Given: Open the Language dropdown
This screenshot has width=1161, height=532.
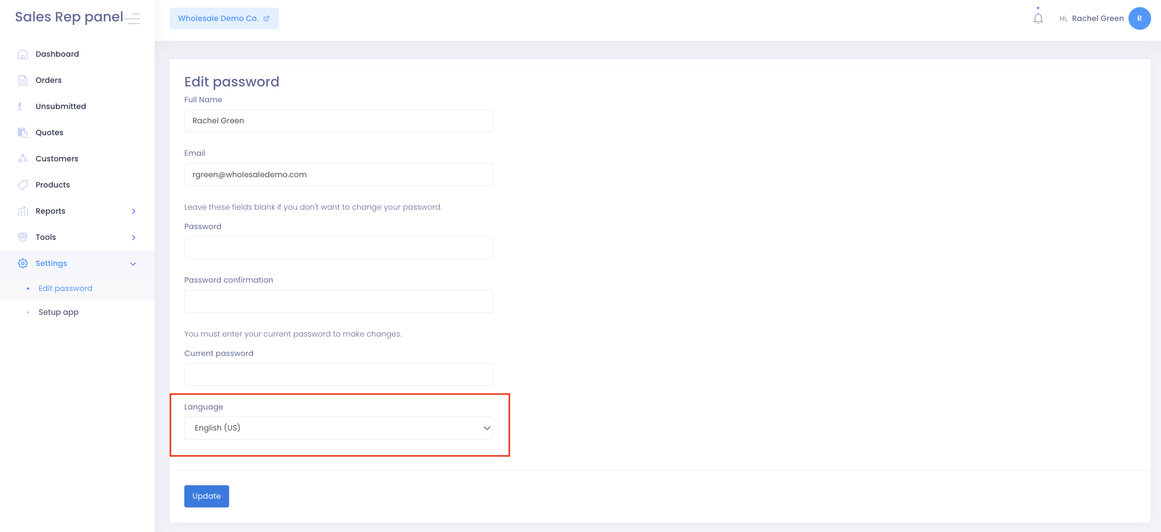Looking at the screenshot, I should pyautogui.click(x=339, y=428).
